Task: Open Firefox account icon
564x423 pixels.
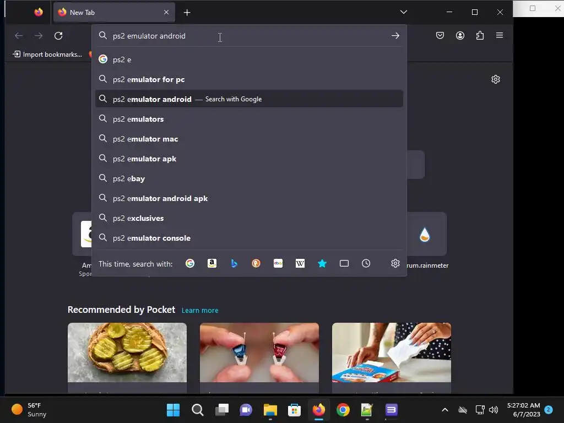Action: (x=460, y=35)
